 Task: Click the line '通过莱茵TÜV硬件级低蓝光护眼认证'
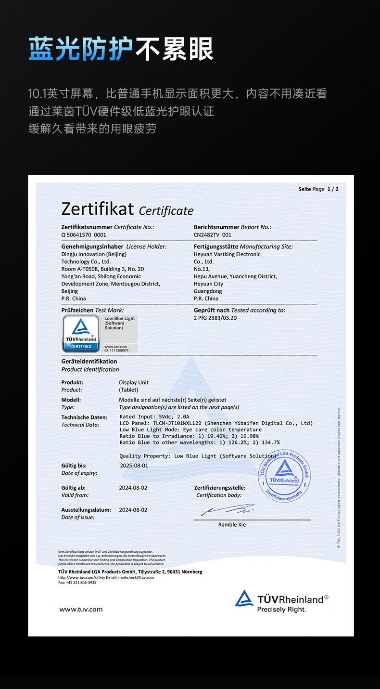121,111
